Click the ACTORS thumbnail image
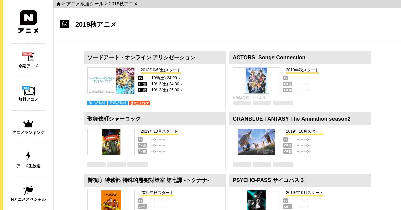401x210 pixels. (256, 81)
